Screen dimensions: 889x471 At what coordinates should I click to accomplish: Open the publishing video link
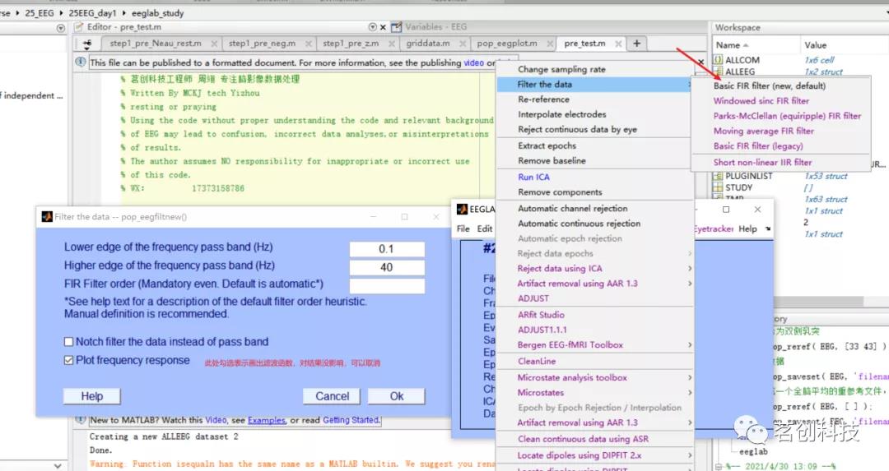click(473, 62)
